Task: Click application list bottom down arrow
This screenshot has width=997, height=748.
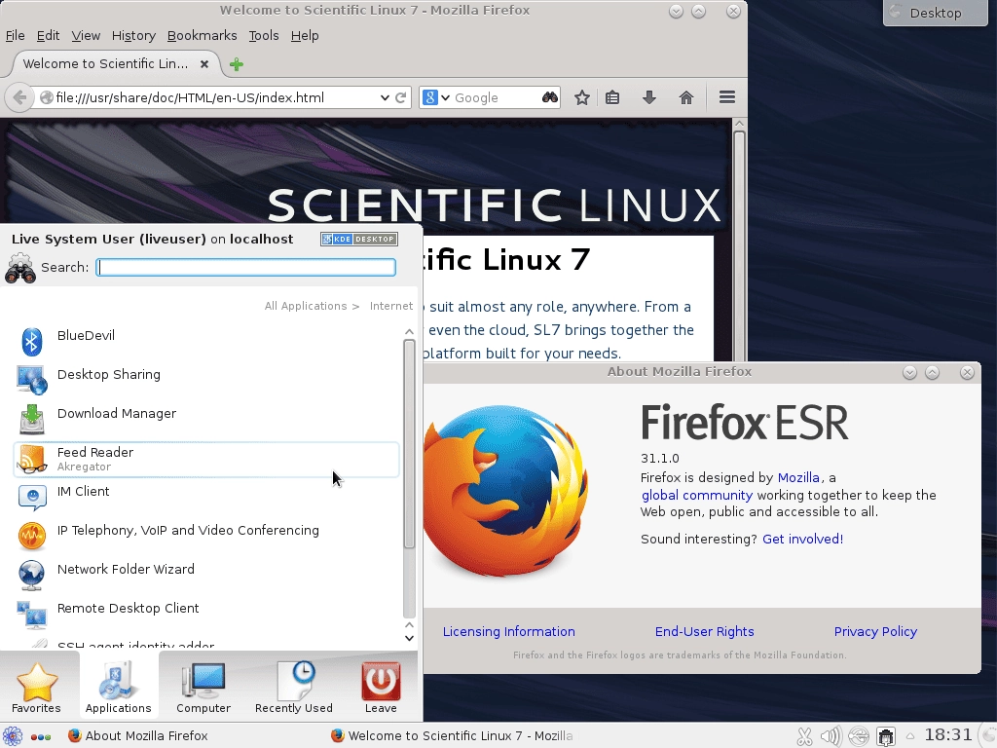Action: click(x=410, y=638)
